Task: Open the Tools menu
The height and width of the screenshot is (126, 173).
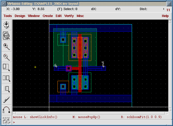Action: coord(7,16)
